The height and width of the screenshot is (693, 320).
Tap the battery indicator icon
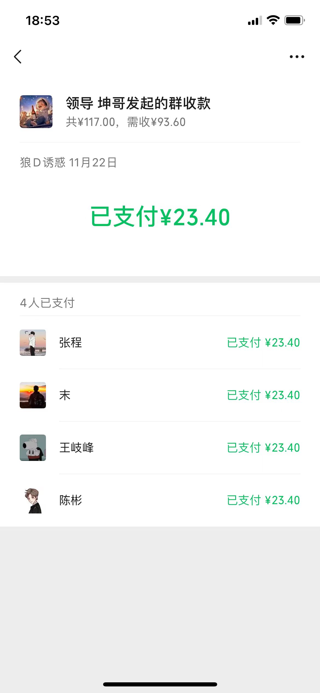click(294, 20)
